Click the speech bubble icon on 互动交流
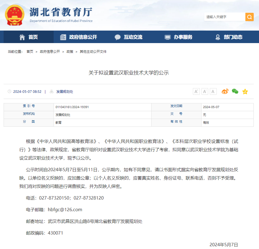The width and height of the screenshot is (259, 249). [x=118, y=37]
